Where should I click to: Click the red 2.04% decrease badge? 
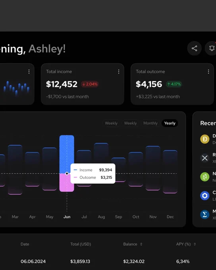tap(90, 84)
